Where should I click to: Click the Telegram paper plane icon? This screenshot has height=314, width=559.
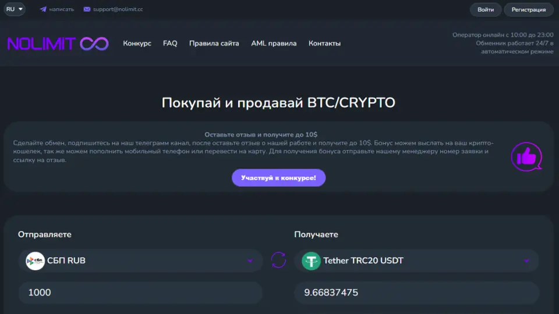43,9
